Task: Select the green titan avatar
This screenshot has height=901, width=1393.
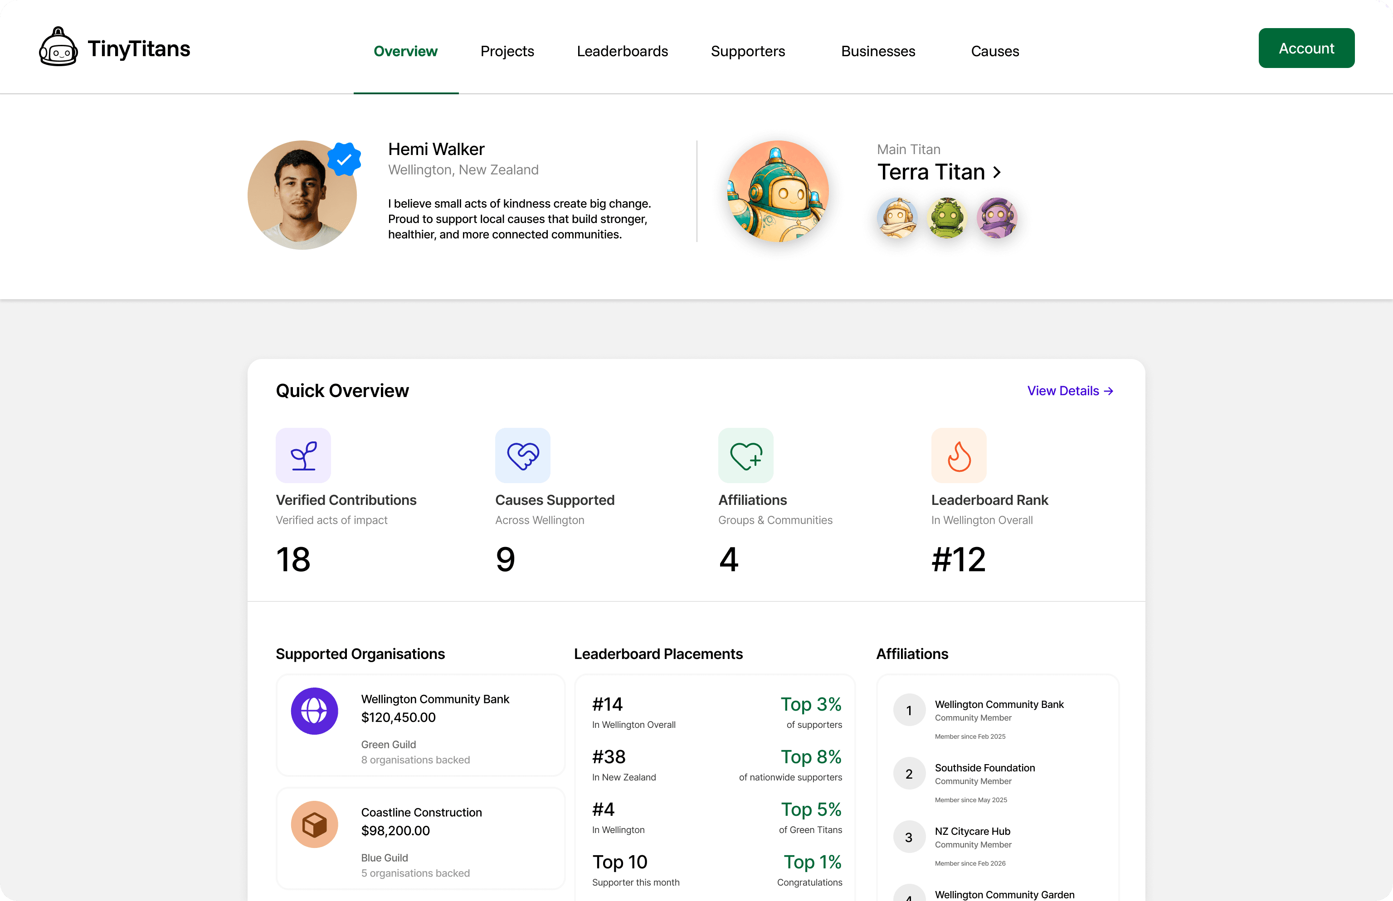Action: point(947,218)
